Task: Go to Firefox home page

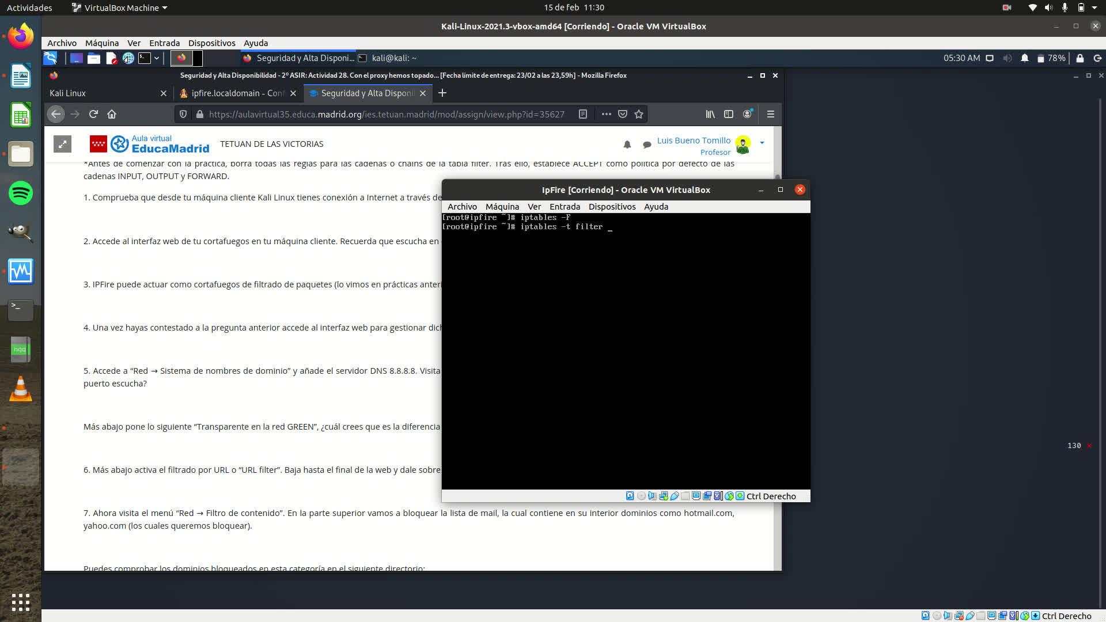Action: coord(112,114)
